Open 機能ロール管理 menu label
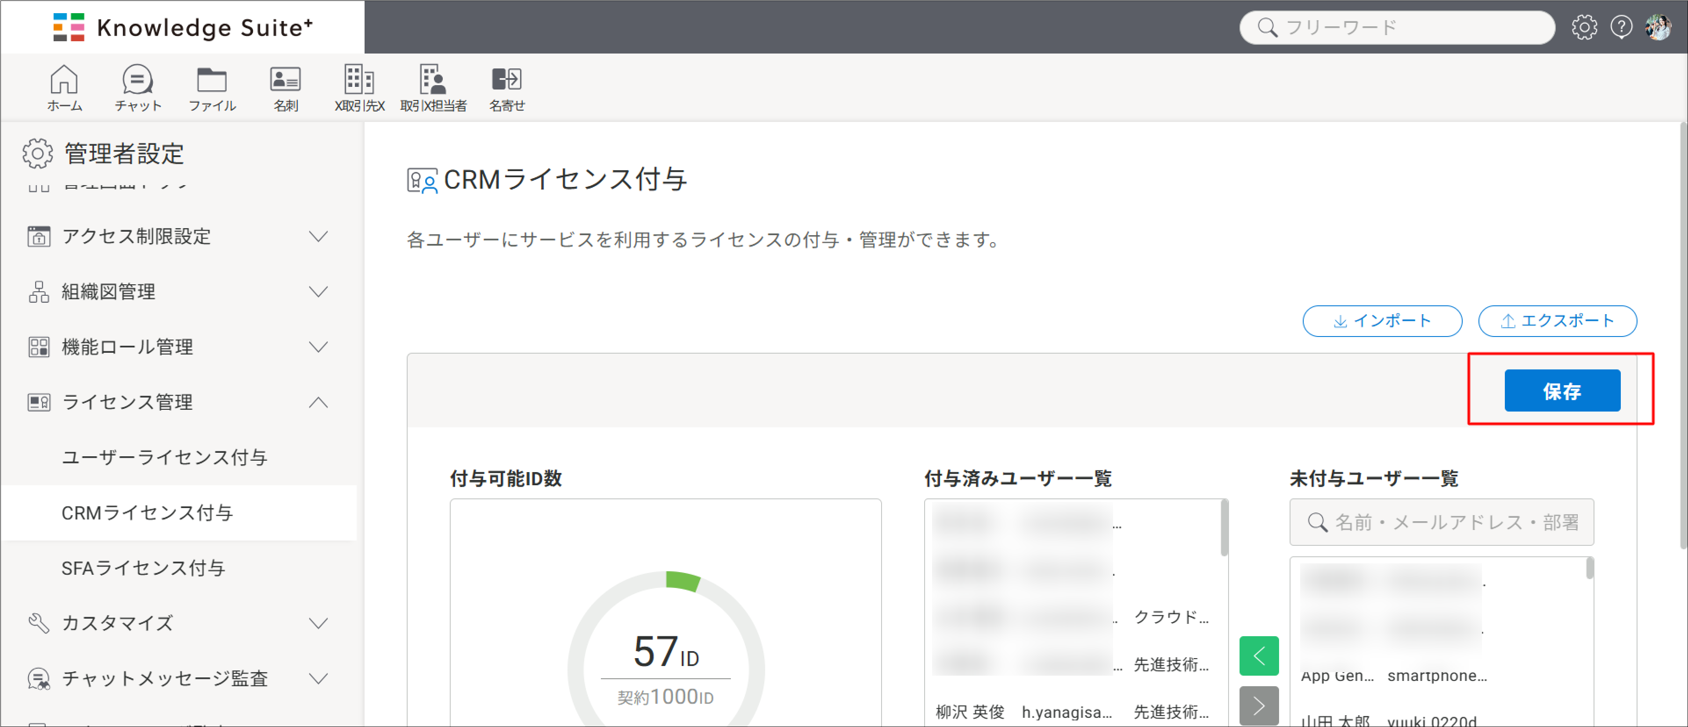Screen dimensions: 1688x727 127,347
